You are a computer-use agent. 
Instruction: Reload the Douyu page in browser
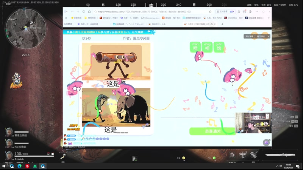tap(84, 12)
